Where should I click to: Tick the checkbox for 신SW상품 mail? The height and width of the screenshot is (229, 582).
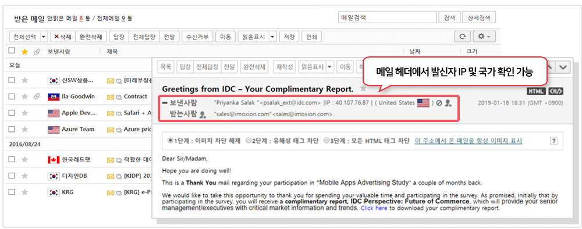(x=12, y=80)
